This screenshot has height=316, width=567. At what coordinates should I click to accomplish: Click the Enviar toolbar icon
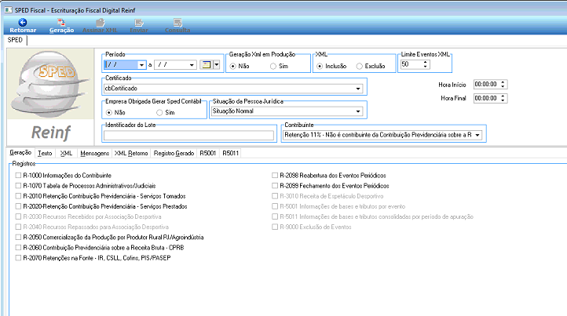(x=139, y=23)
